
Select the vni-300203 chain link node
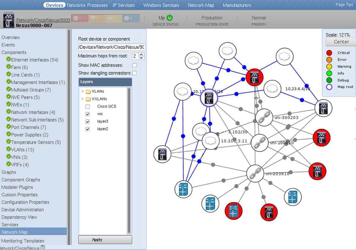(x=264, y=117)
